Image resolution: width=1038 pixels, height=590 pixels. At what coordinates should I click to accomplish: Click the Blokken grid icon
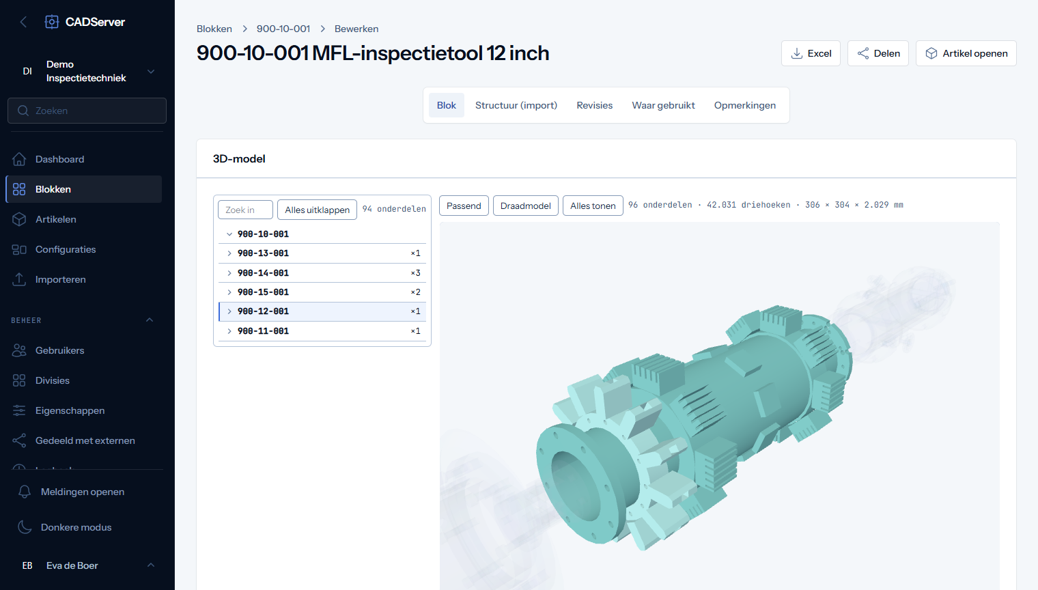click(19, 189)
